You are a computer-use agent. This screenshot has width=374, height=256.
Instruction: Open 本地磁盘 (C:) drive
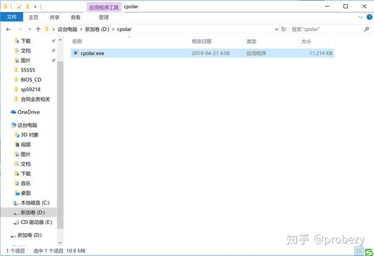35,203
